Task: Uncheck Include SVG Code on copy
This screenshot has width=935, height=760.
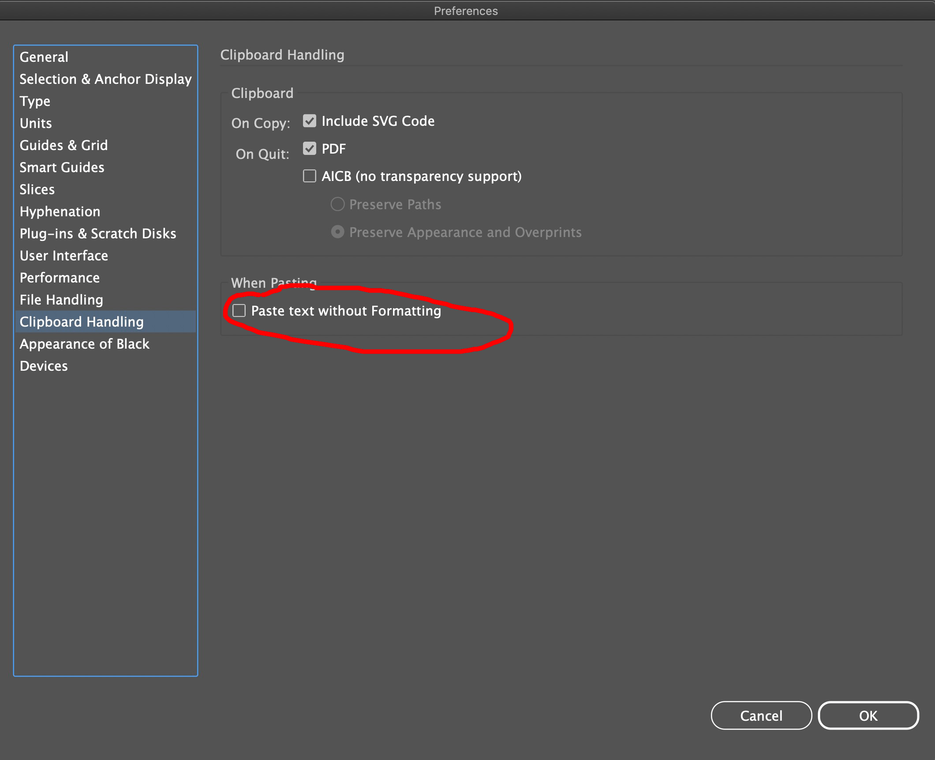Action: [309, 121]
